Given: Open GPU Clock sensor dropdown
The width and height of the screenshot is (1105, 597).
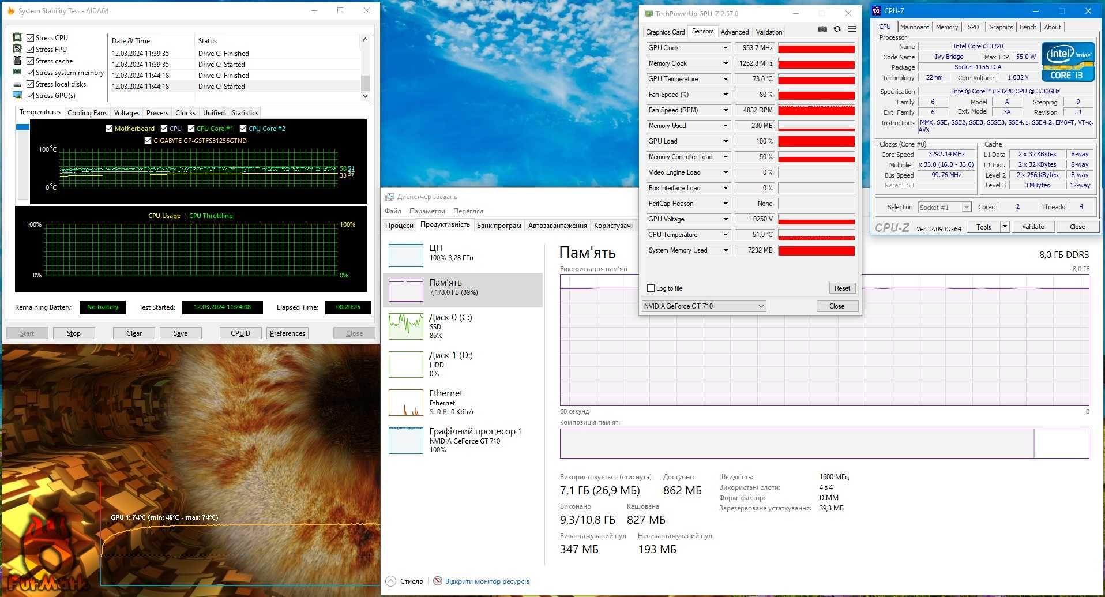Looking at the screenshot, I should point(726,48).
